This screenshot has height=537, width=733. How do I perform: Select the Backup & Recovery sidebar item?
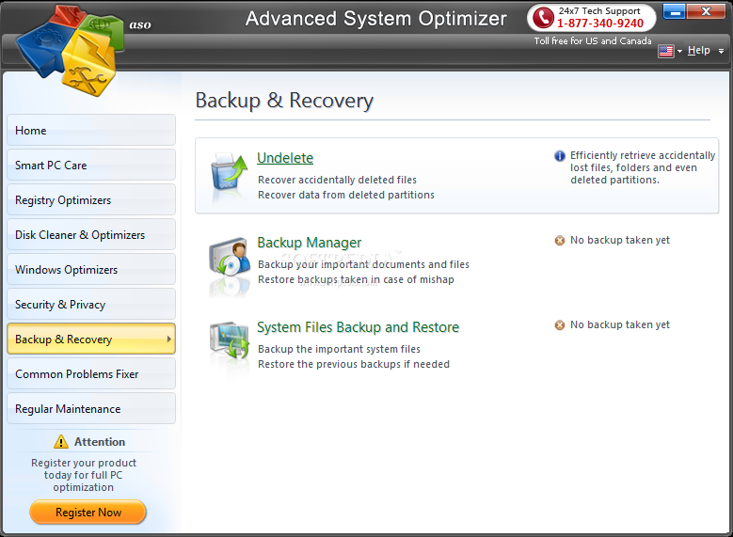click(x=91, y=339)
